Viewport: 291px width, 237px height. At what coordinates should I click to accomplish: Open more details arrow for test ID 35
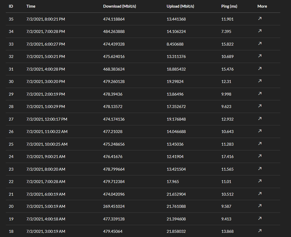coord(260,18)
